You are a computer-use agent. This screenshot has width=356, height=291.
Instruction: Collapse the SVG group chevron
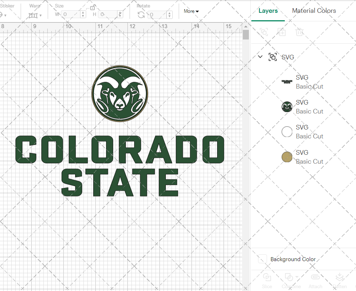[260, 57]
